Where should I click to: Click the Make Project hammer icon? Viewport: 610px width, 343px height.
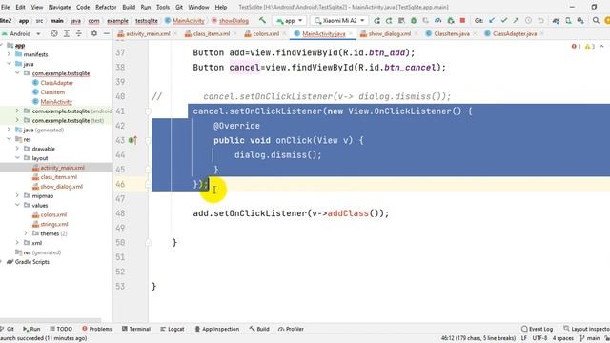pos(263,20)
